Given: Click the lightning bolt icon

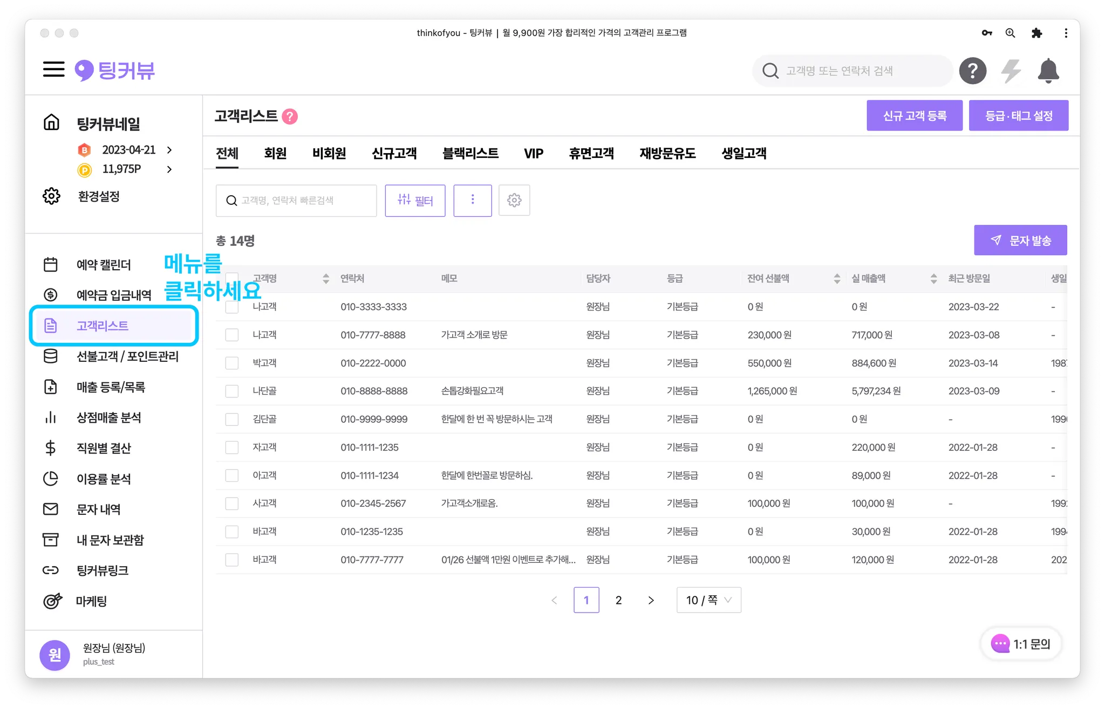Looking at the screenshot, I should coord(1011,71).
